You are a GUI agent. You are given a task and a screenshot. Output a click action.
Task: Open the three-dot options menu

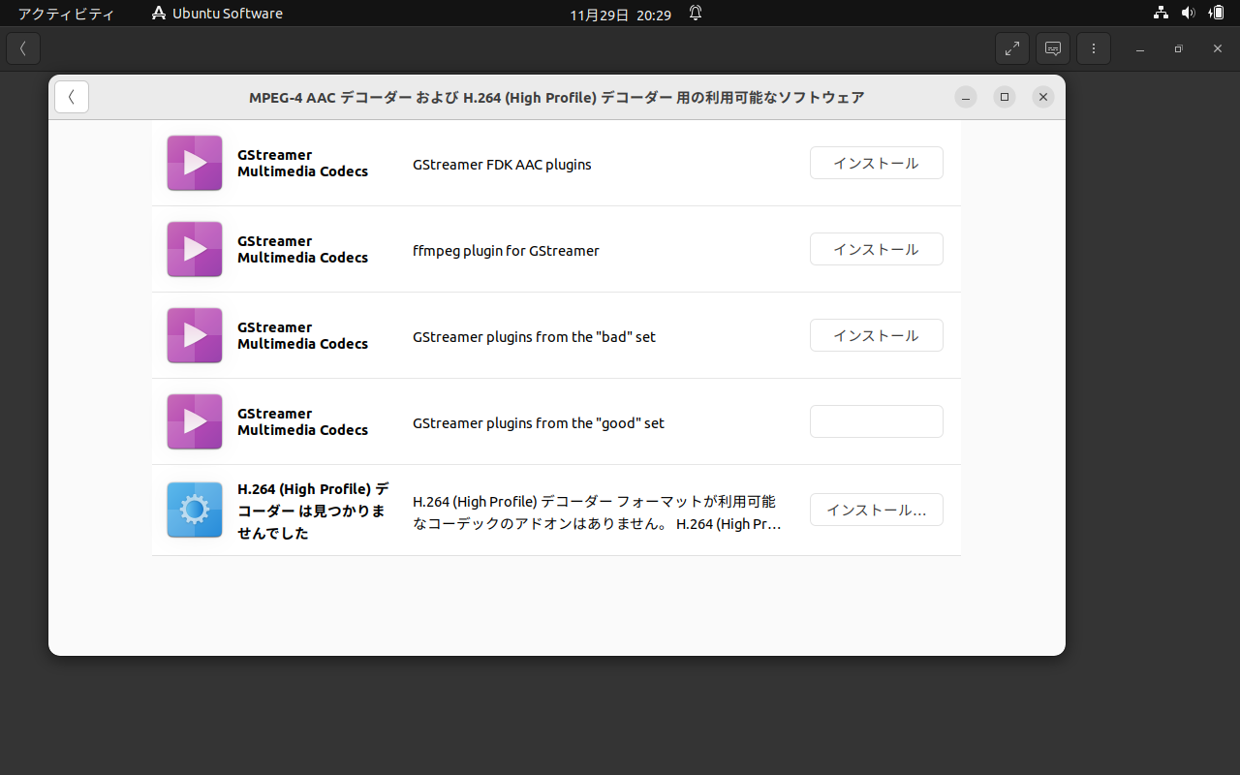coord(1094,48)
